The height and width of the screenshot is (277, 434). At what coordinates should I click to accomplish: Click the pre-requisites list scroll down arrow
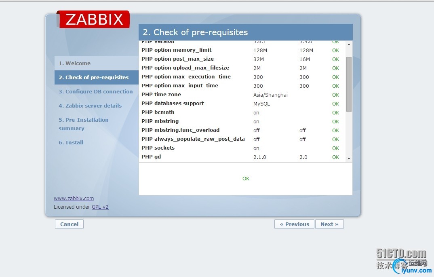pyautogui.click(x=349, y=159)
